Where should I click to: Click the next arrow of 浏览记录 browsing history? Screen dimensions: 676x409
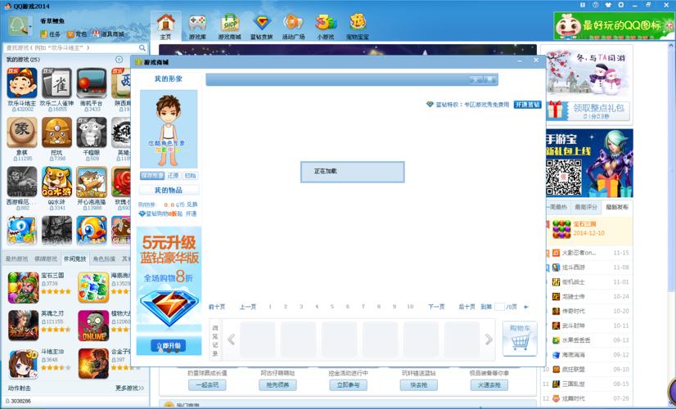[x=489, y=339]
